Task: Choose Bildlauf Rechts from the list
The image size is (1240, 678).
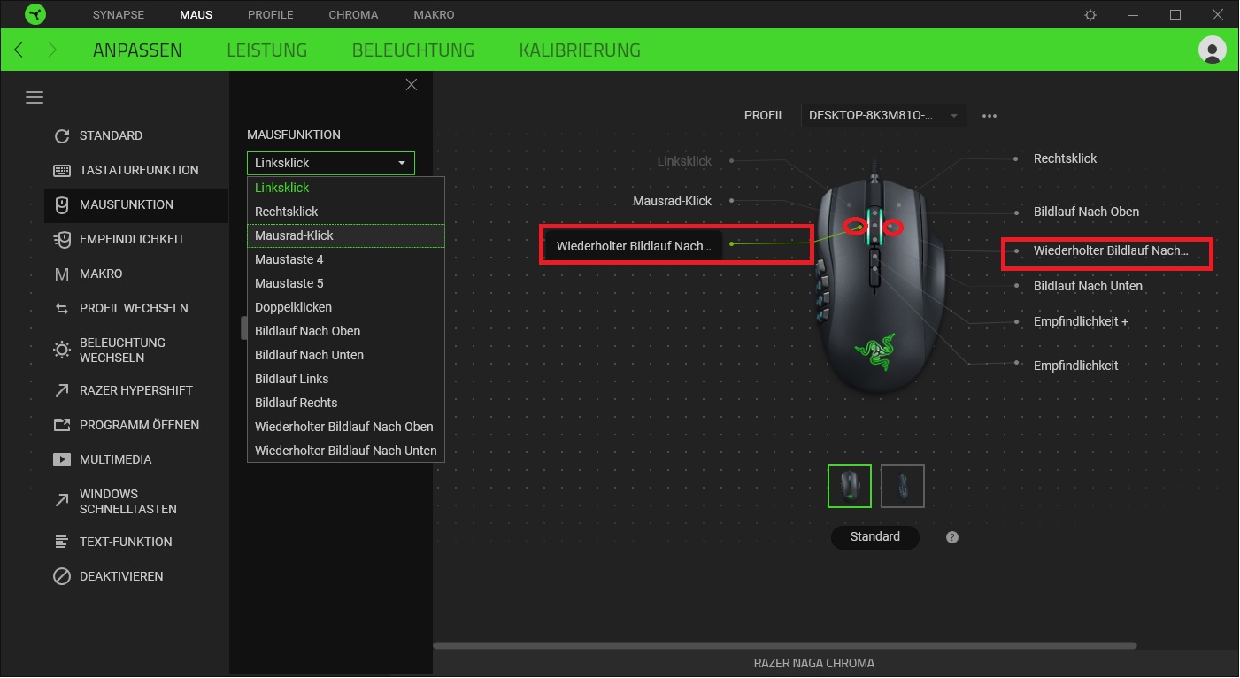Action: click(346, 403)
